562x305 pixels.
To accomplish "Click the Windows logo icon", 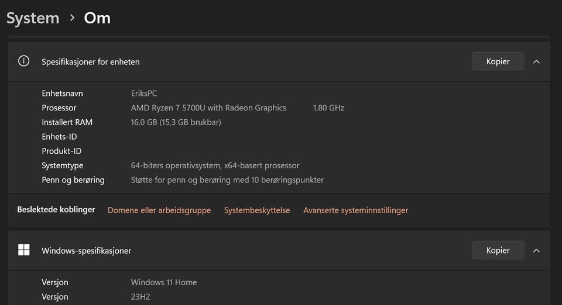I will (x=23, y=250).
